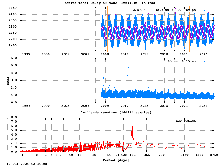Click the 2350 y-axis tick label
This screenshot has width=221, height=166.
click(12, 20)
